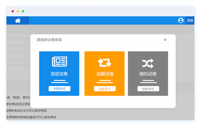199x123 pixels.
Task: Click the 请选择试卷类型 dialog title
Action: [49, 40]
